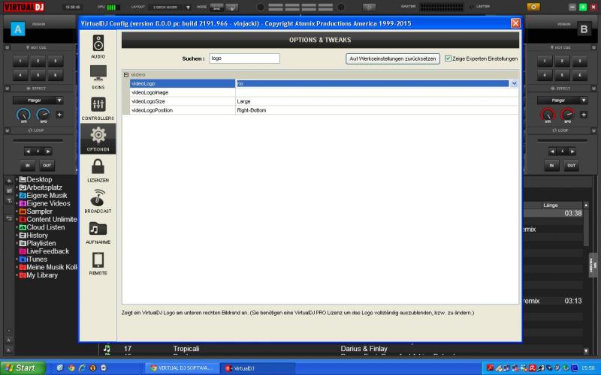
Task: Expand the Playlisten tree node
Action: (17, 243)
